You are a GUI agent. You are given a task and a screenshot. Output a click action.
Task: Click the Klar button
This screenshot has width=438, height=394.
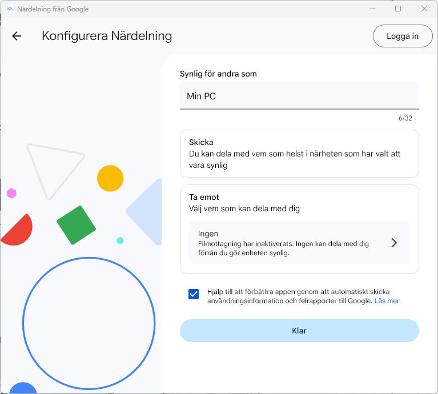point(299,331)
